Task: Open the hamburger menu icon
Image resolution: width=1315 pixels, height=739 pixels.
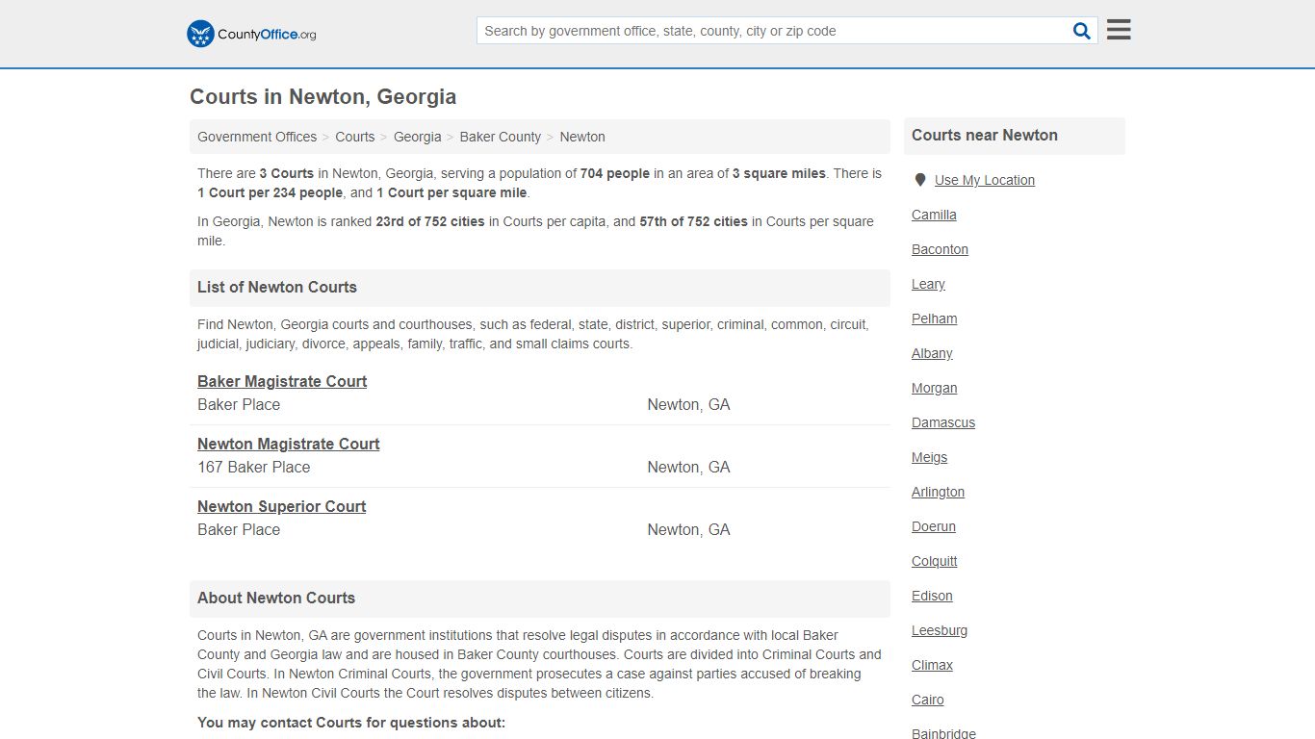Action: pyautogui.click(x=1119, y=30)
